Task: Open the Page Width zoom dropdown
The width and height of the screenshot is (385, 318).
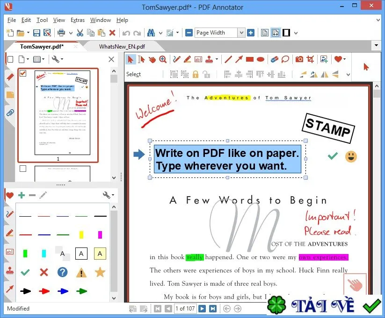Action: [241, 33]
